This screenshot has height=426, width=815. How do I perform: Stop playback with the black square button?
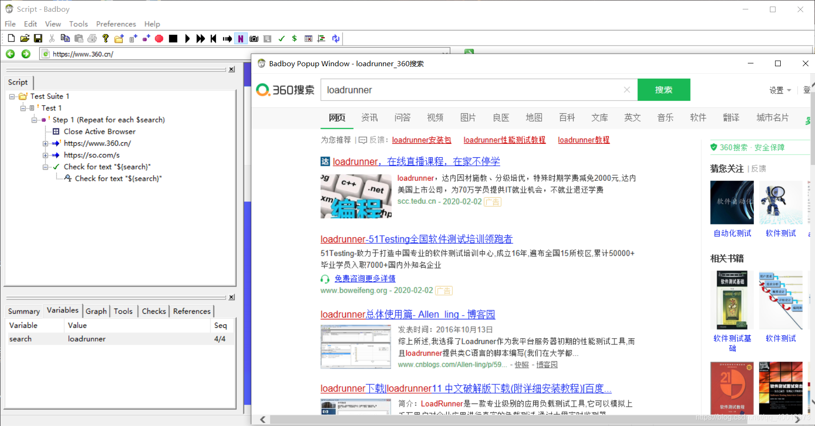(173, 39)
